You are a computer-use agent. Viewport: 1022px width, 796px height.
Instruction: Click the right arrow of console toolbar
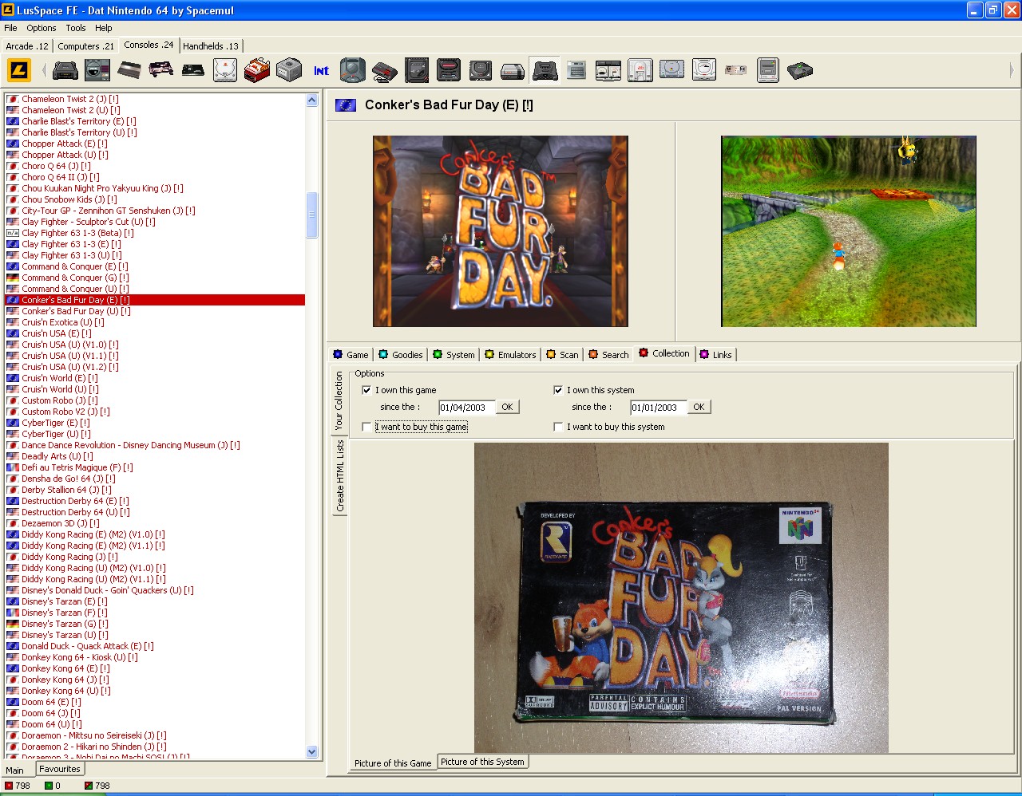coord(1011,70)
